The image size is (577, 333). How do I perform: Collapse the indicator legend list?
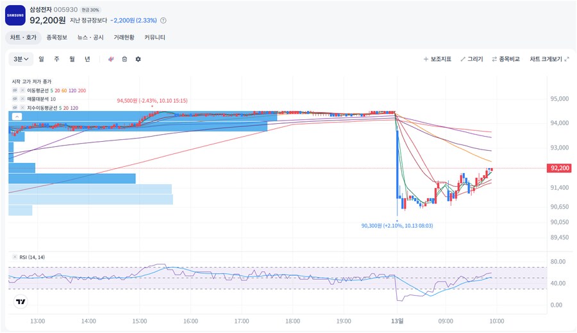tap(17, 117)
